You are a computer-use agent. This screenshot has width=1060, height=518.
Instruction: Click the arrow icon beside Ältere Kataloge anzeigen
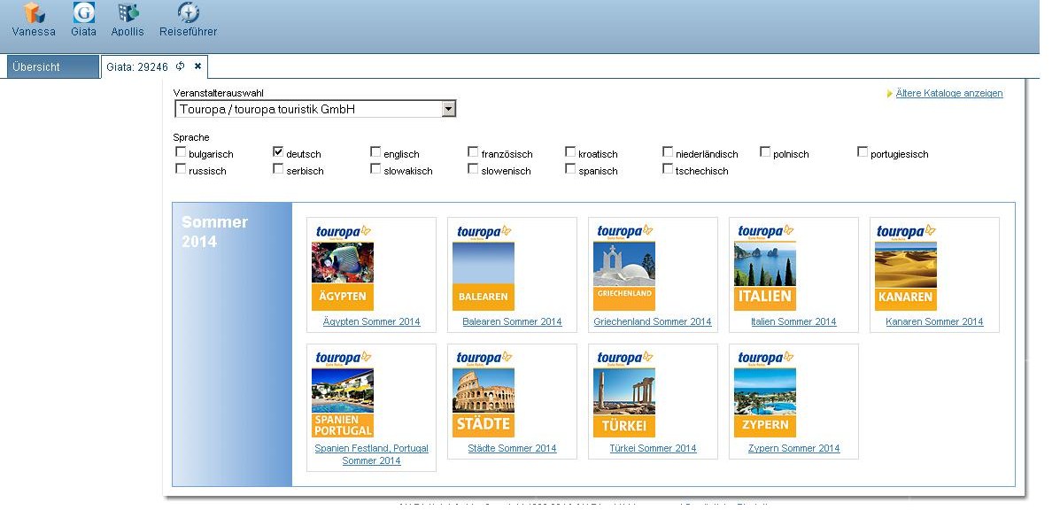click(x=889, y=94)
